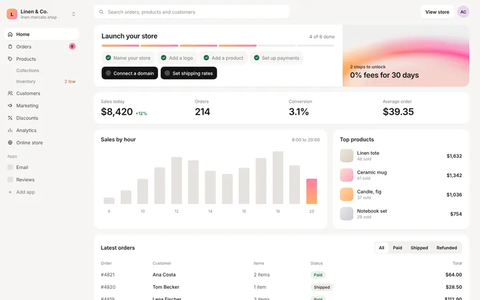Image resolution: width=480 pixels, height=300 pixels.
Task: Click the Linen tote product thumbnail
Action: point(347,155)
